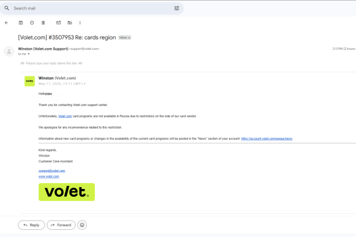Archive this email
356x237 pixels.
[x=21, y=23]
